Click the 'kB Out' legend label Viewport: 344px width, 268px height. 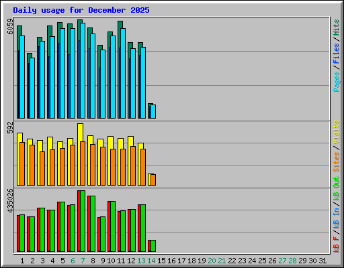point(337,189)
